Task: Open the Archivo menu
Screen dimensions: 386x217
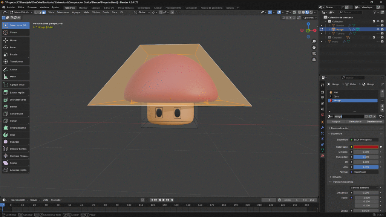Action: tap(11, 7)
